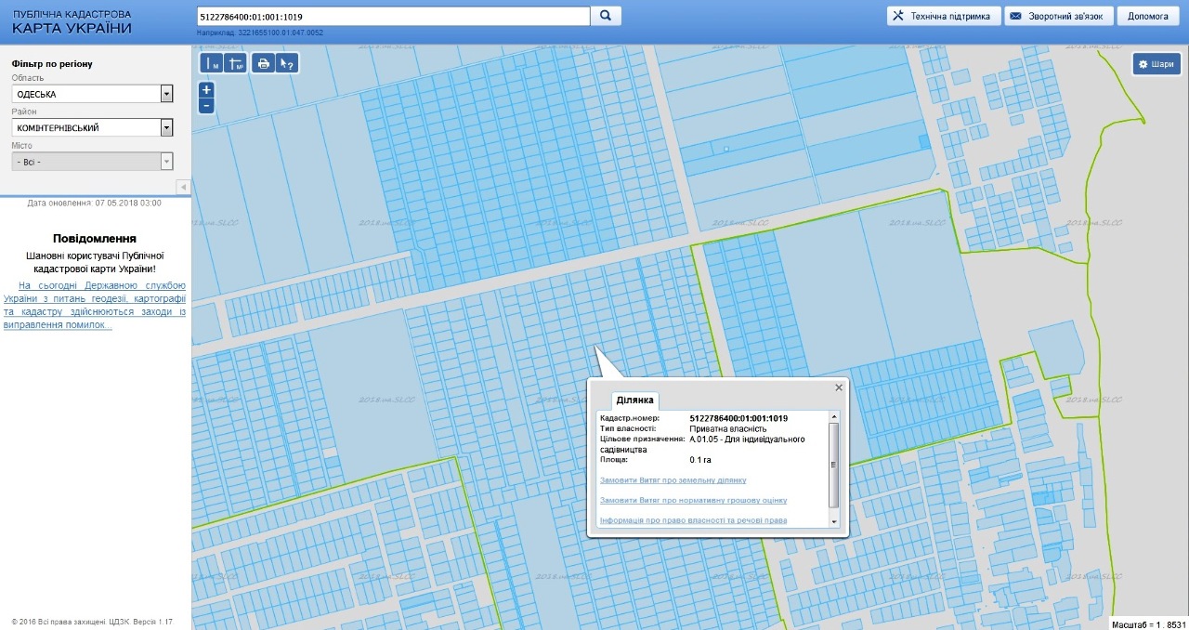Zoom out with the minus button
The height and width of the screenshot is (630, 1189).
[x=206, y=106]
